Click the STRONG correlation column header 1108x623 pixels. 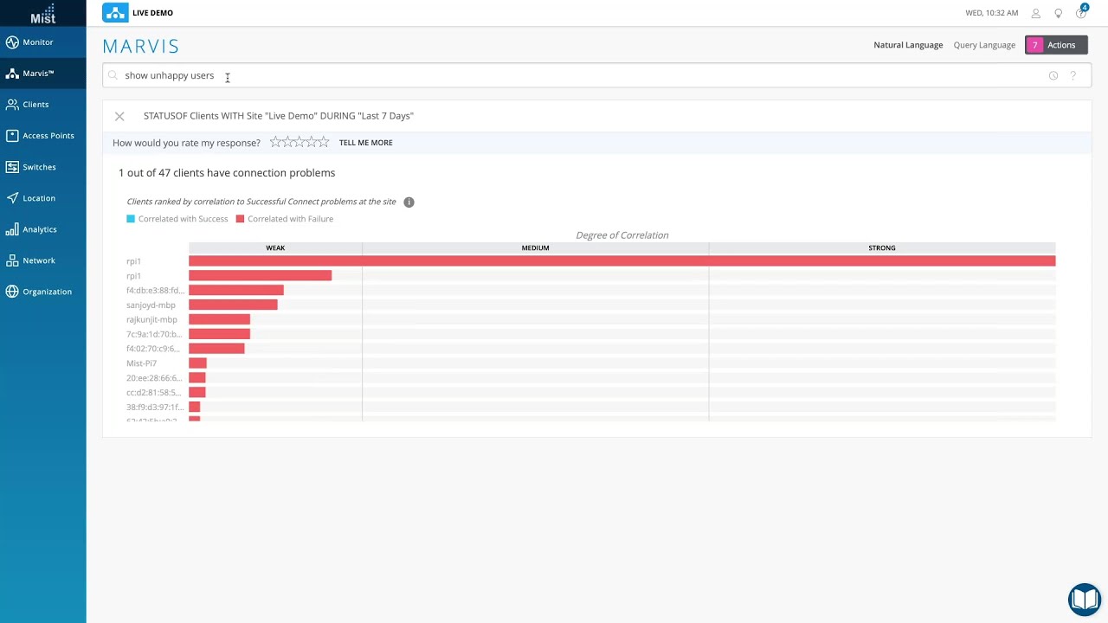point(882,247)
